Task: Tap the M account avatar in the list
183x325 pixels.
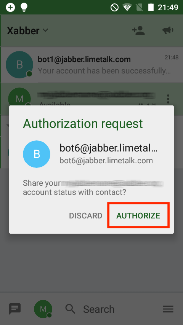Action: pos(19,99)
